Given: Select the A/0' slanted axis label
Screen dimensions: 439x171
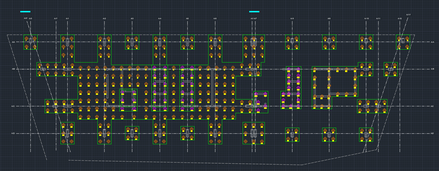Looking at the screenshot, I should point(26,18).
